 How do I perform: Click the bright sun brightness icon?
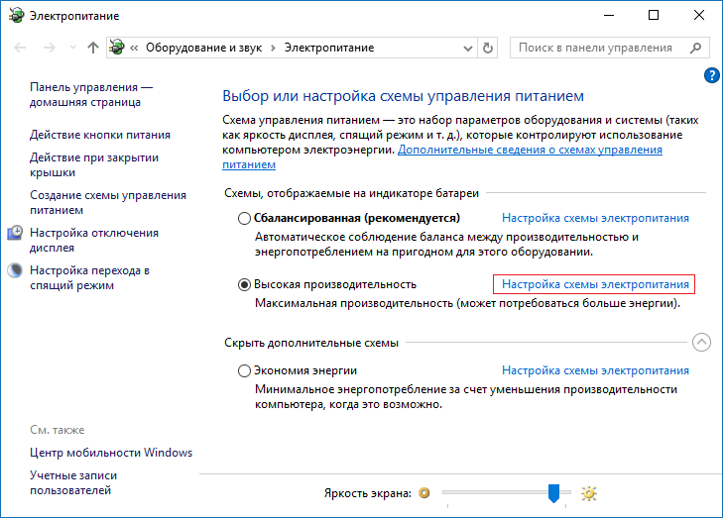589,493
